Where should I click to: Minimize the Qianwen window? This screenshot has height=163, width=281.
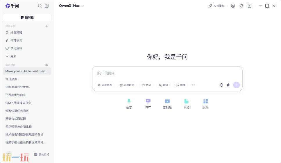coord(260,6)
